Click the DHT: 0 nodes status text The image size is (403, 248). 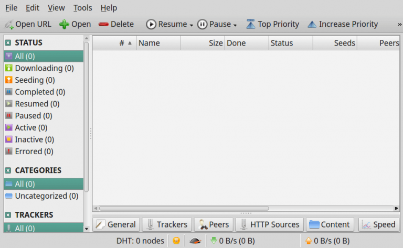coord(140,241)
